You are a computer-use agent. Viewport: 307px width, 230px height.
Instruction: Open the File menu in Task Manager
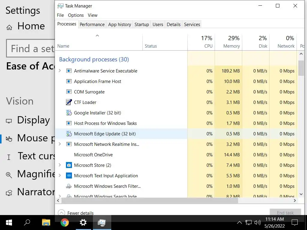60,15
